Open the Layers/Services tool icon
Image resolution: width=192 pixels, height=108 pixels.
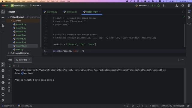3,76
